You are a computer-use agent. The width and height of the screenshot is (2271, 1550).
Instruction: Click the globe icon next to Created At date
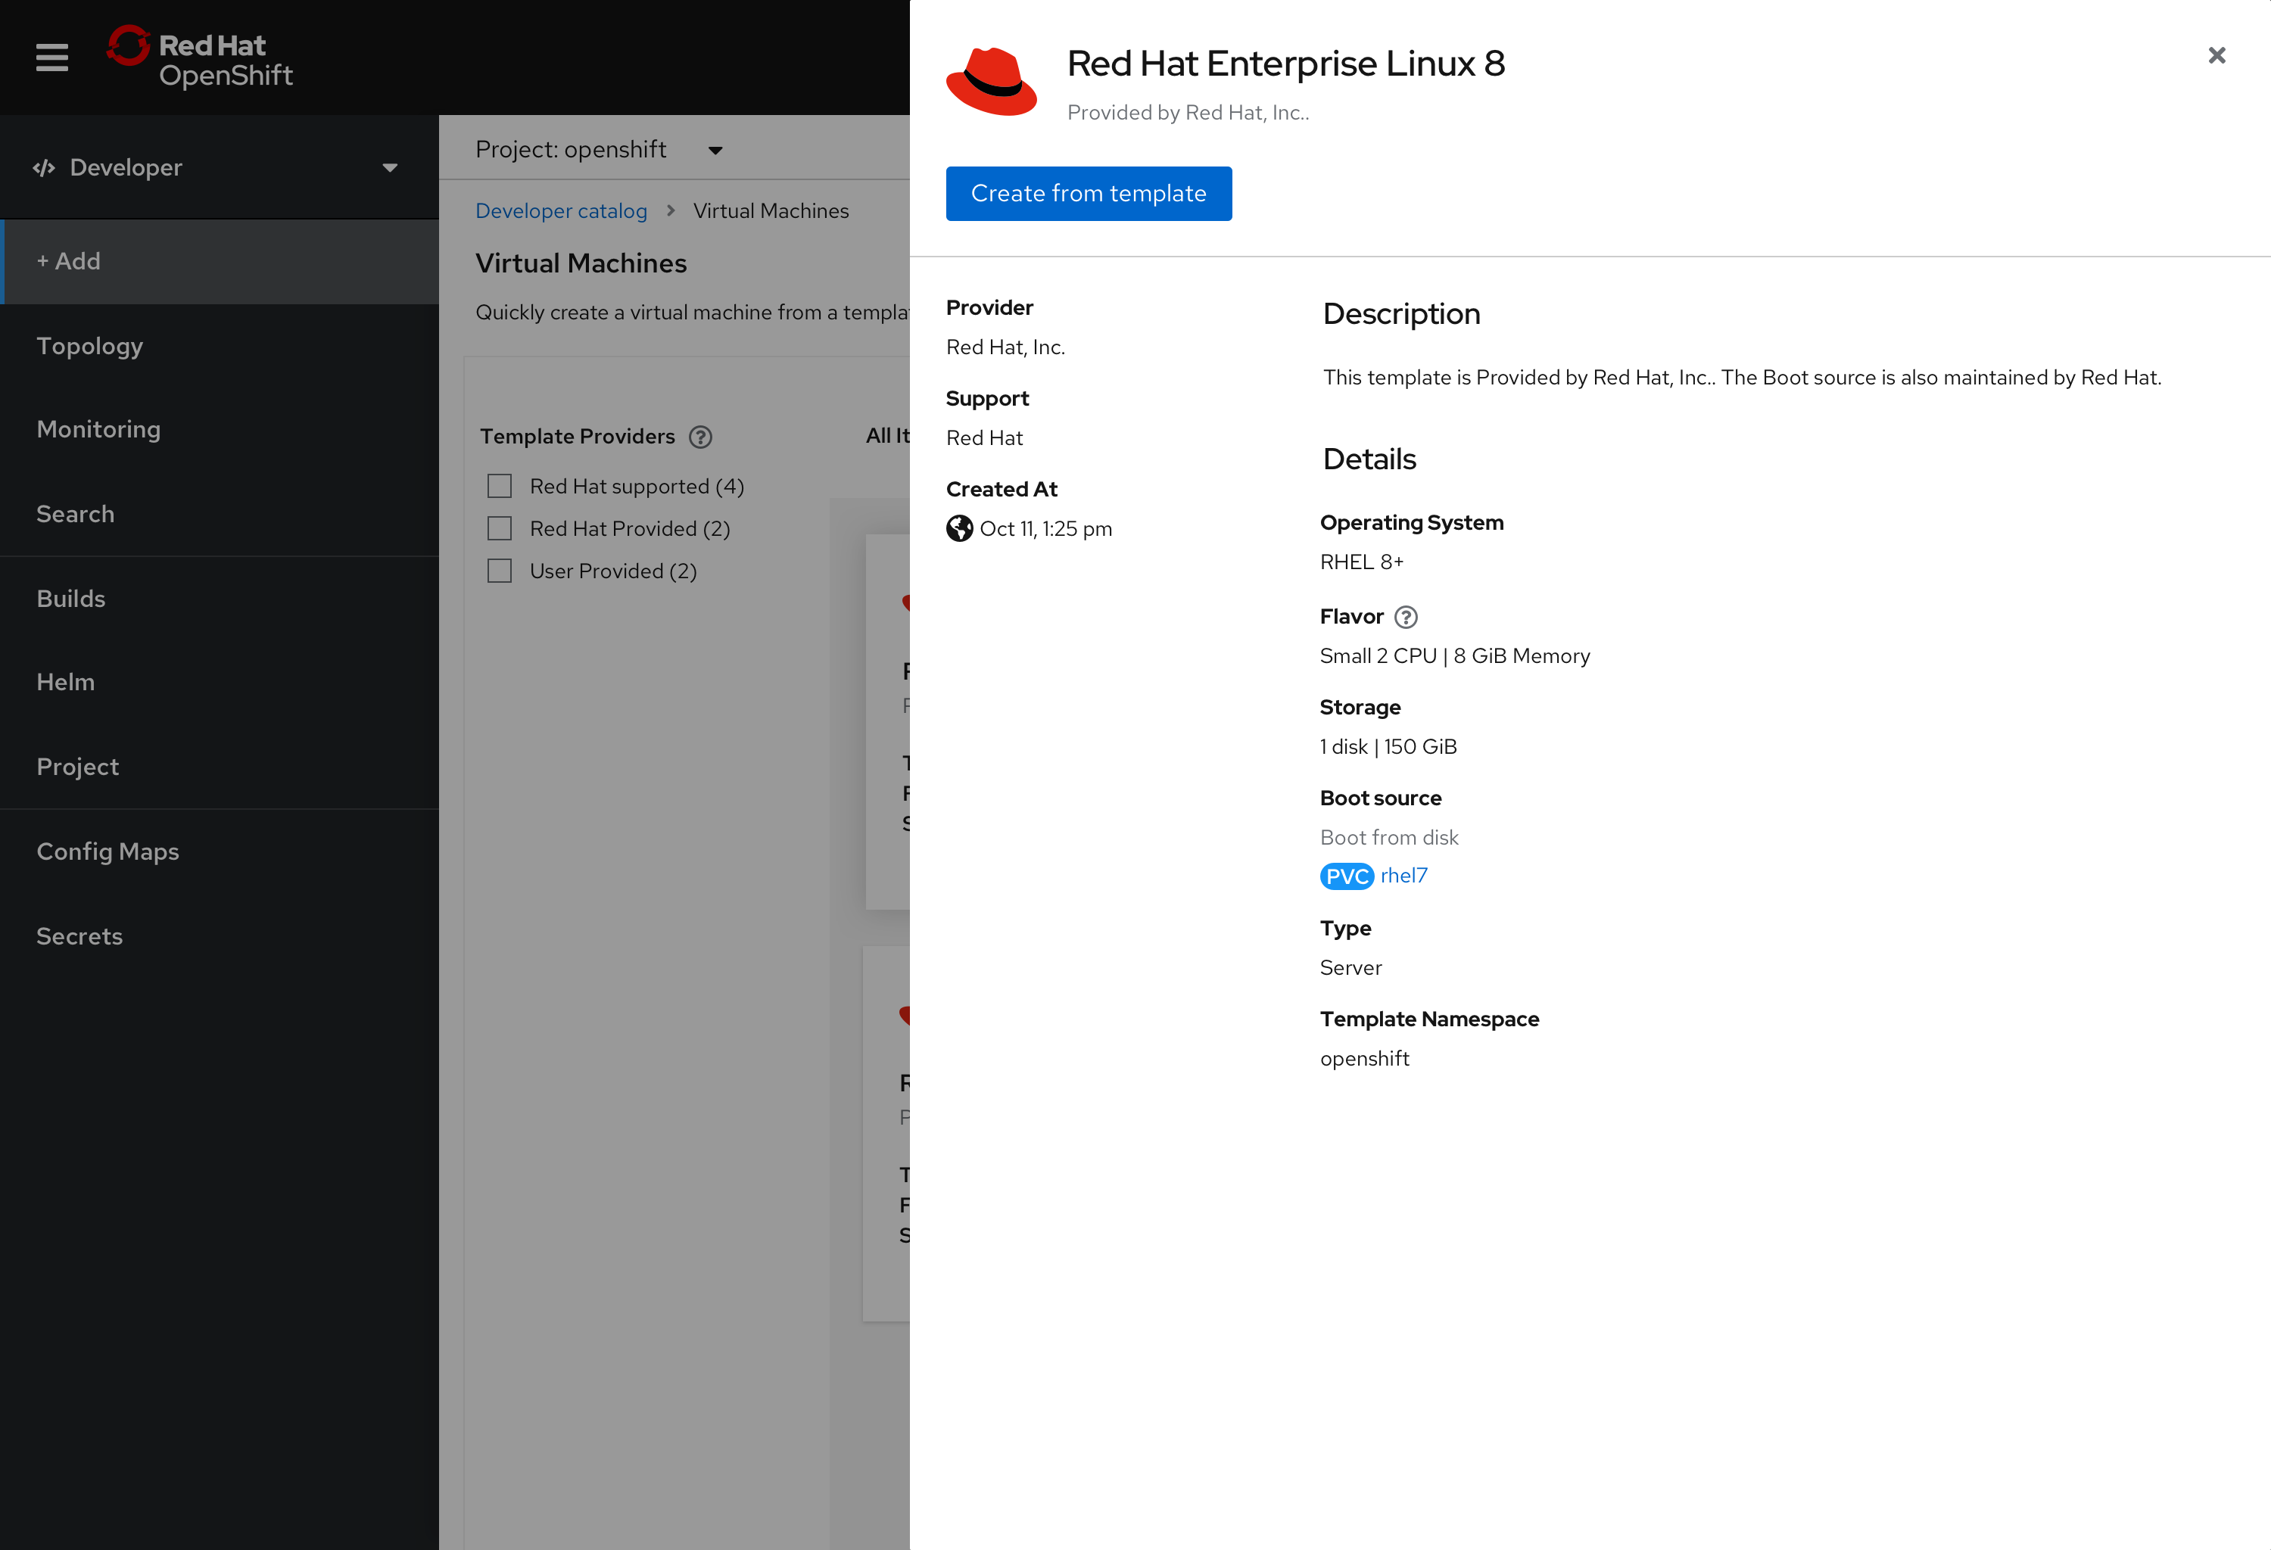pyautogui.click(x=958, y=528)
